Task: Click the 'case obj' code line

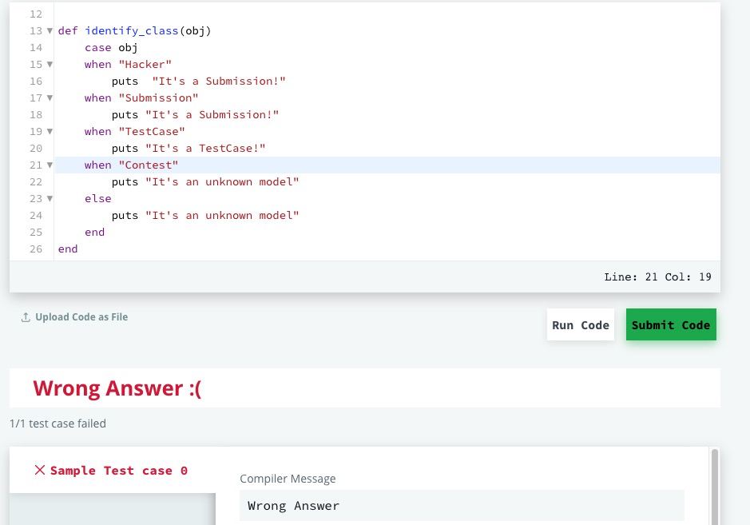Action: tap(111, 48)
